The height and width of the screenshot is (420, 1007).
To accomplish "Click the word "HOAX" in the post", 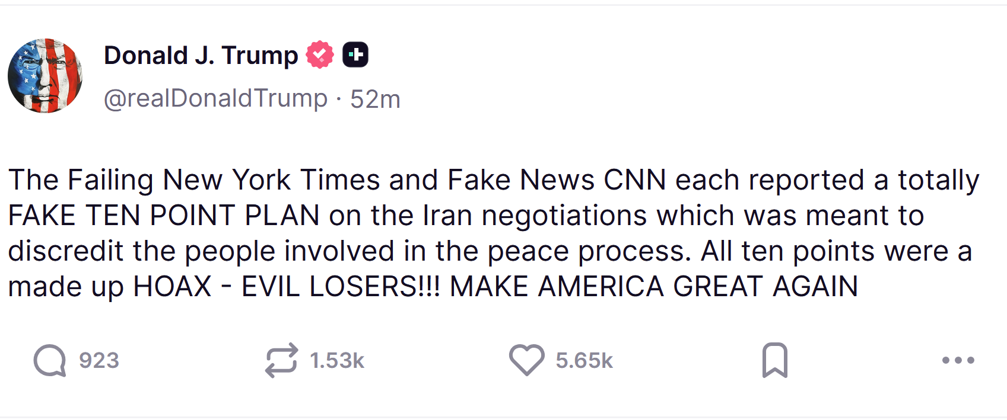I will [x=172, y=287].
